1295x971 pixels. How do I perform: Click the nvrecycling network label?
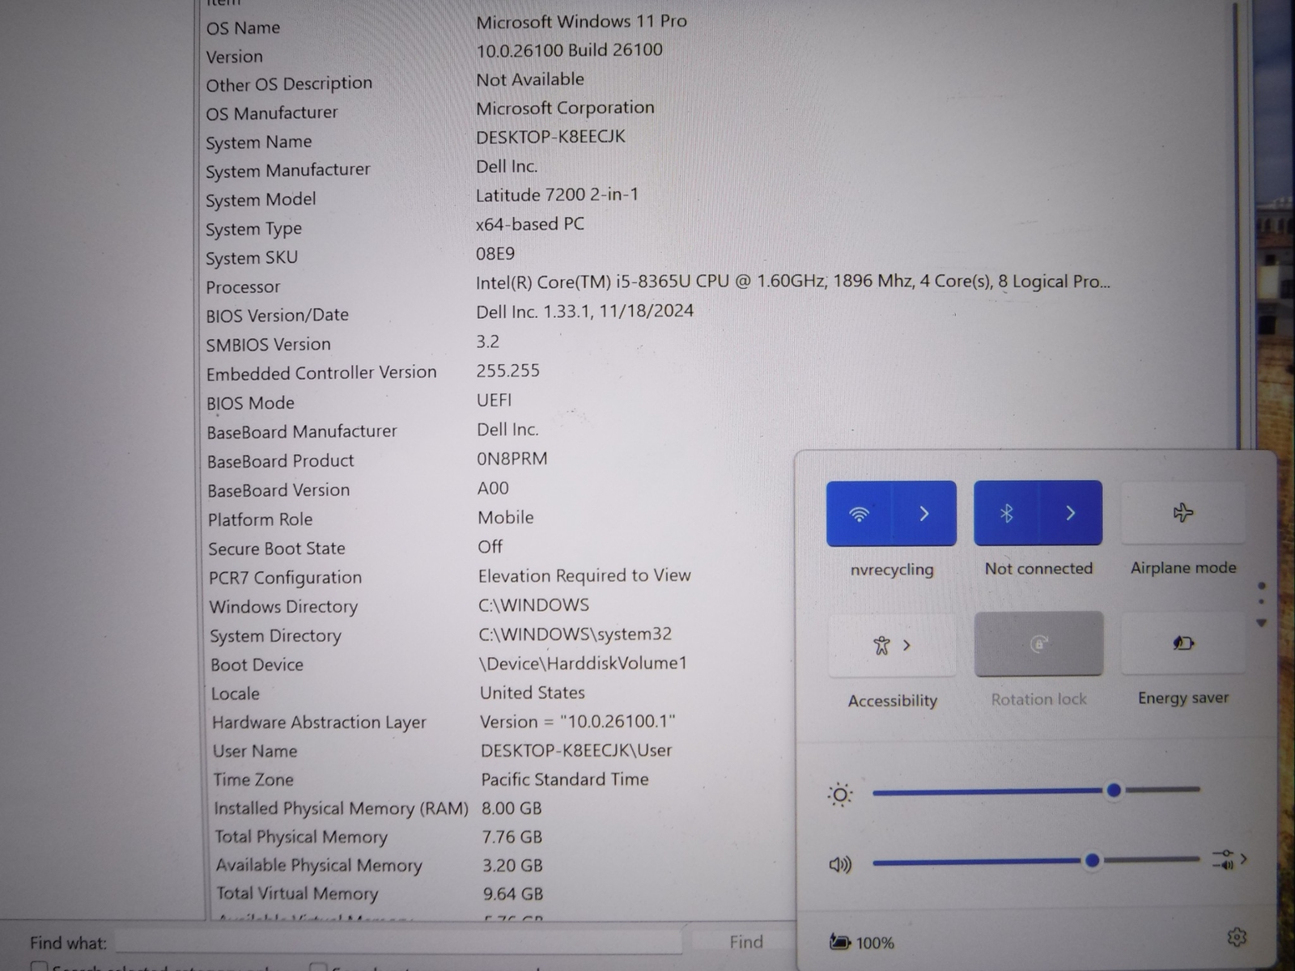pos(892,569)
